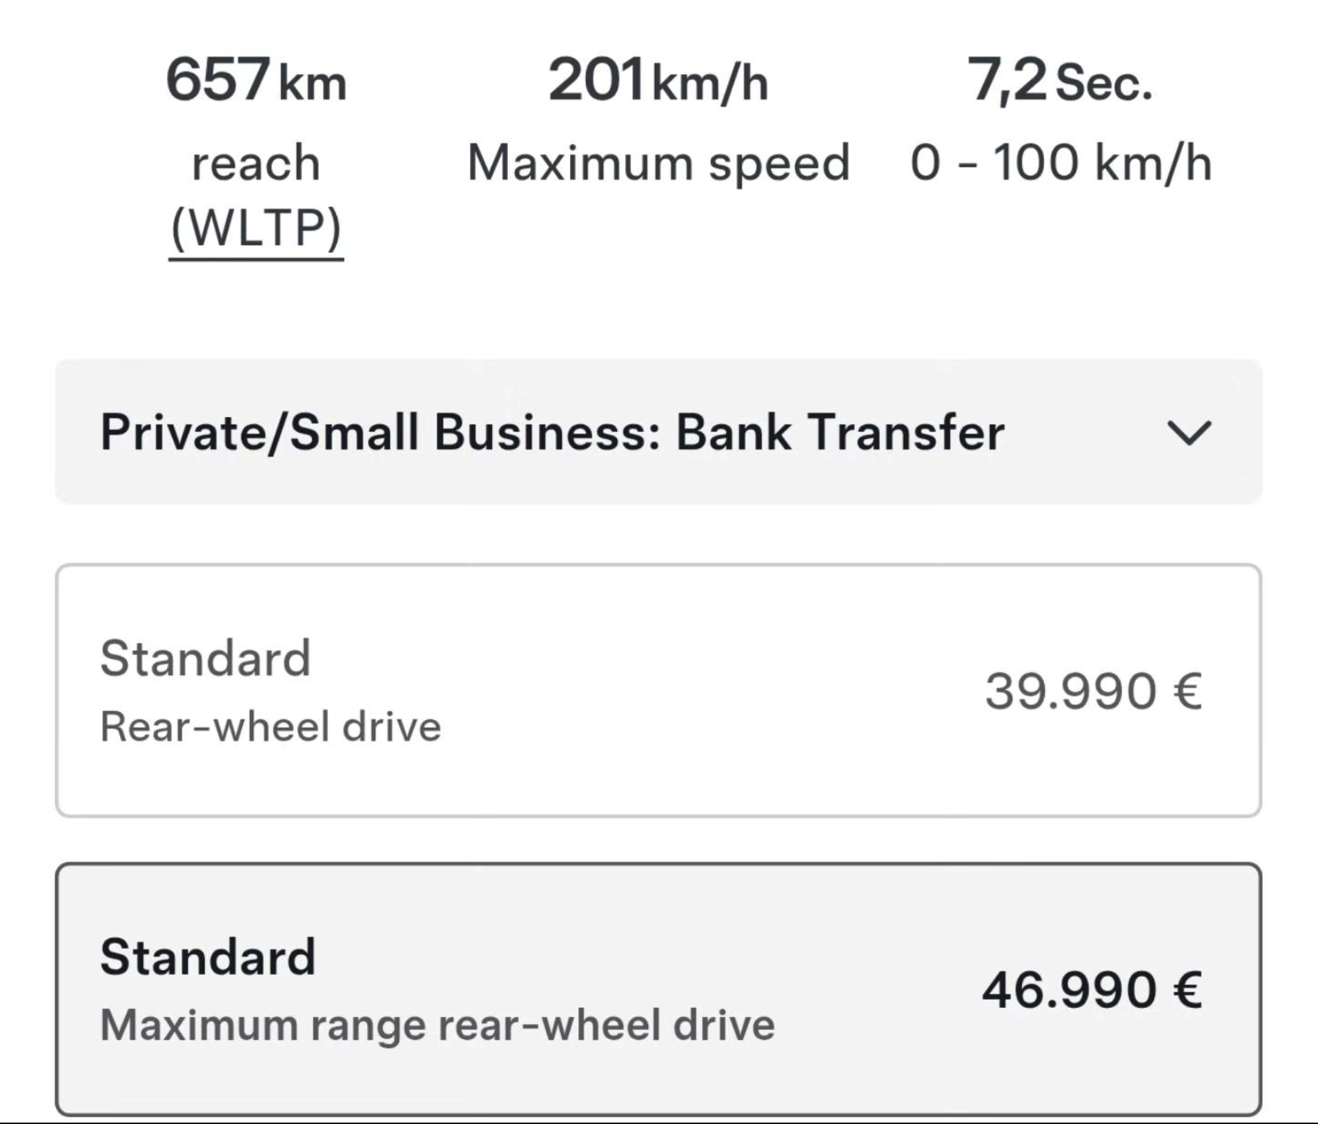Viewport: 1318px width, 1124px height.
Task: Click the 39.990 € price label
Action: click(x=1097, y=690)
